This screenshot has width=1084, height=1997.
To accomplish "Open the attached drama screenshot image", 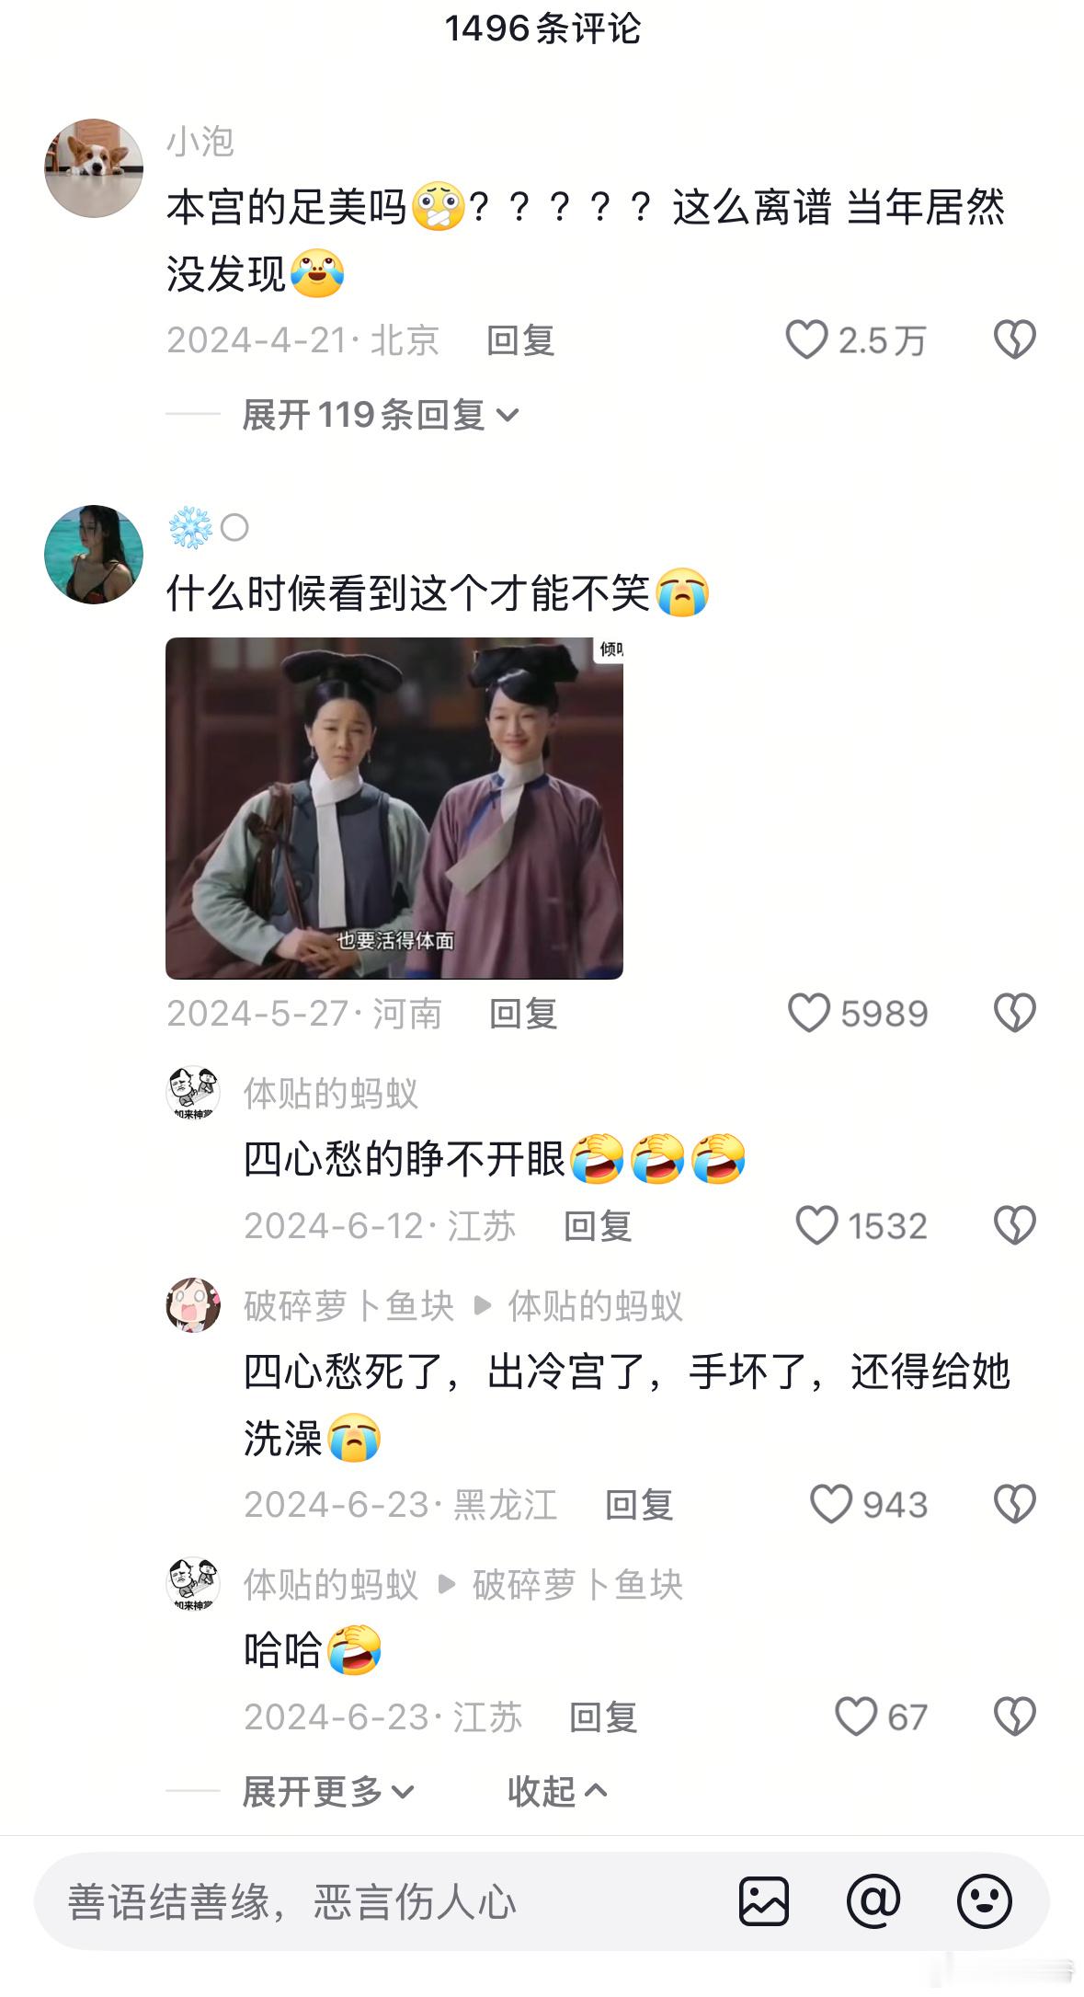I will pyautogui.click(x=394, y=808).
